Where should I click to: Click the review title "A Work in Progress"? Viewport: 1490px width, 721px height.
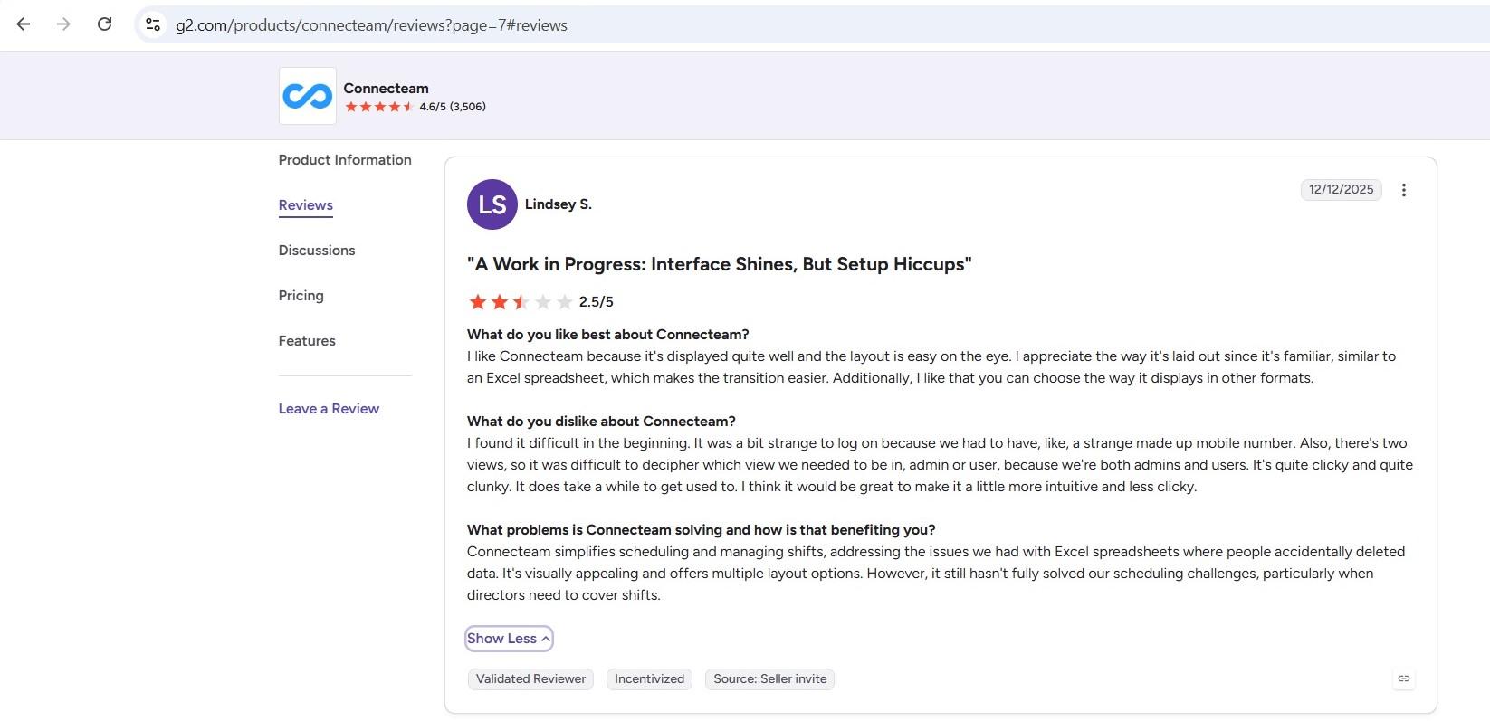click(x=720, y=264)
